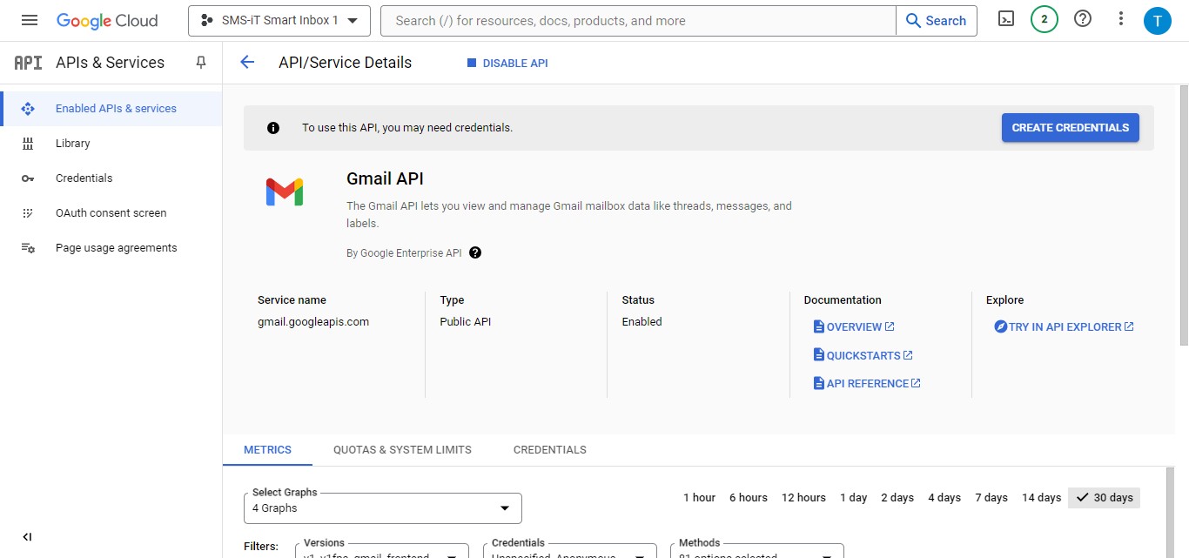
Task: Switch to the QUOTAS & SYSTEM LIMITS tab
Action: pos(402,449)
